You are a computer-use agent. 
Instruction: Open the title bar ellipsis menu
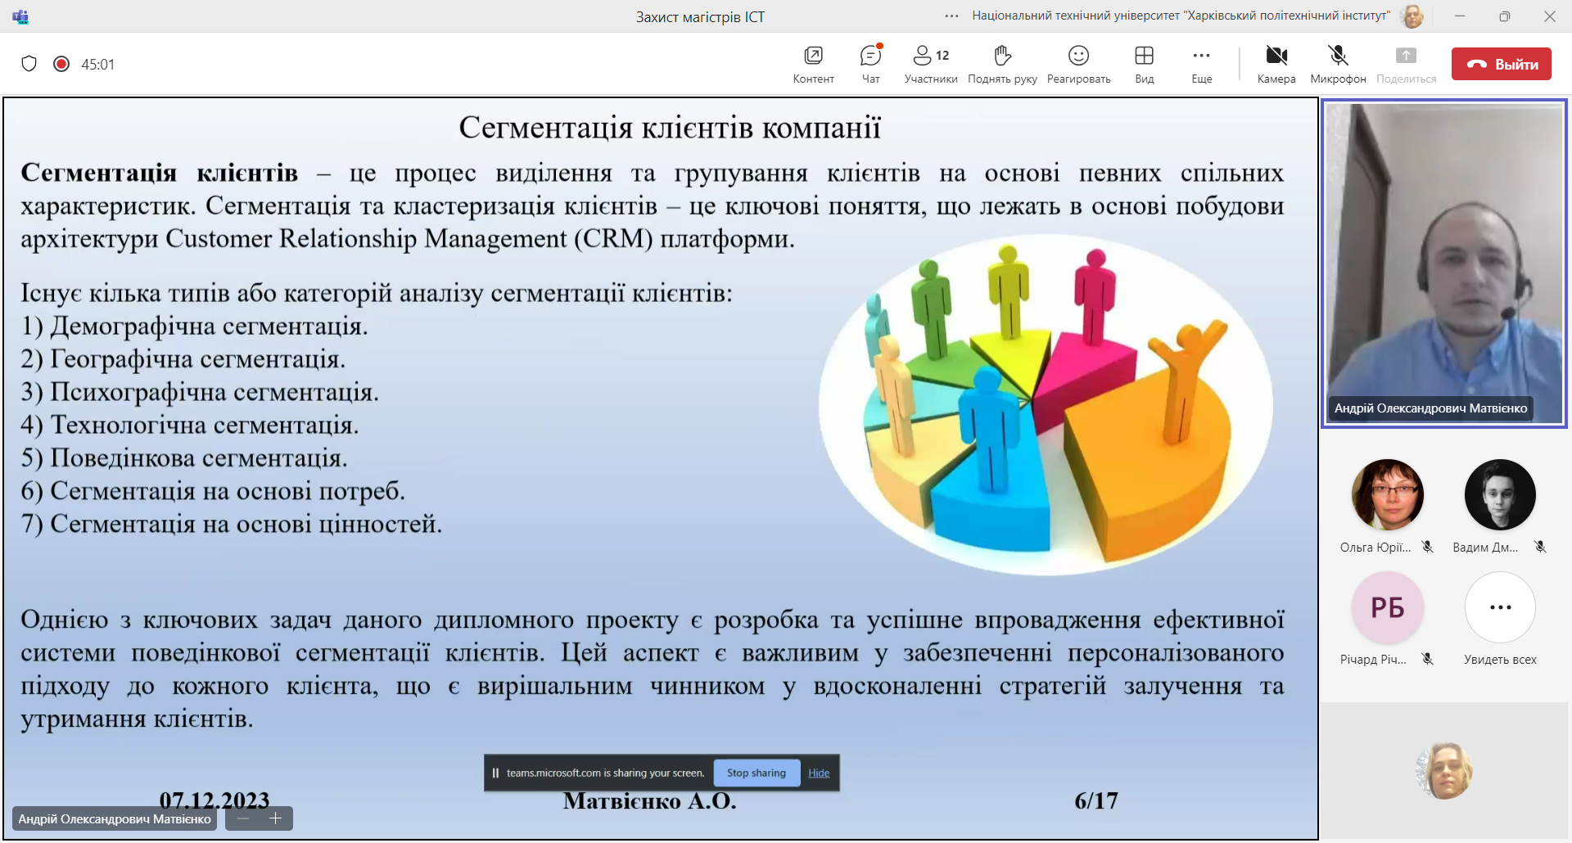click(x=951, y=16)
